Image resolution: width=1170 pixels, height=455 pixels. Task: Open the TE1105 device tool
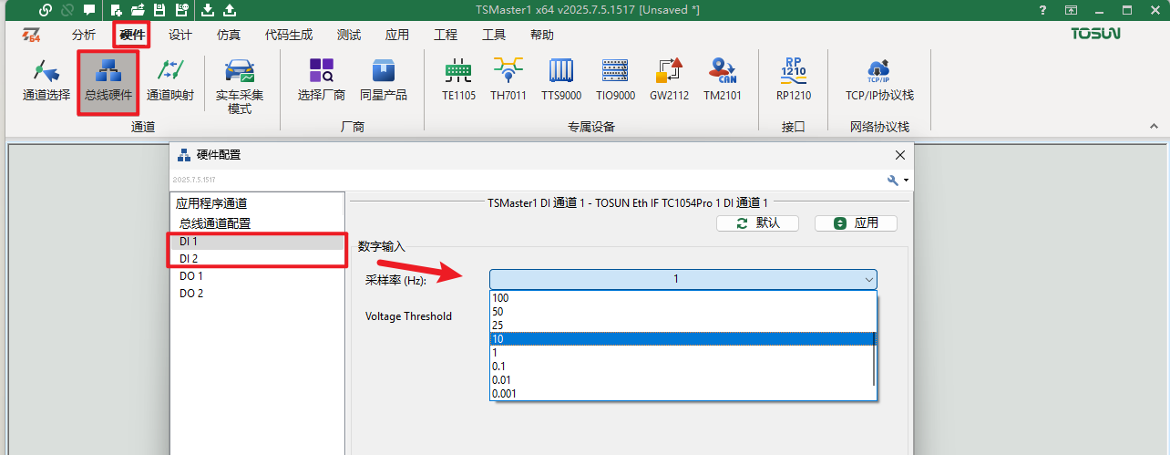click(x=458, y=80)
